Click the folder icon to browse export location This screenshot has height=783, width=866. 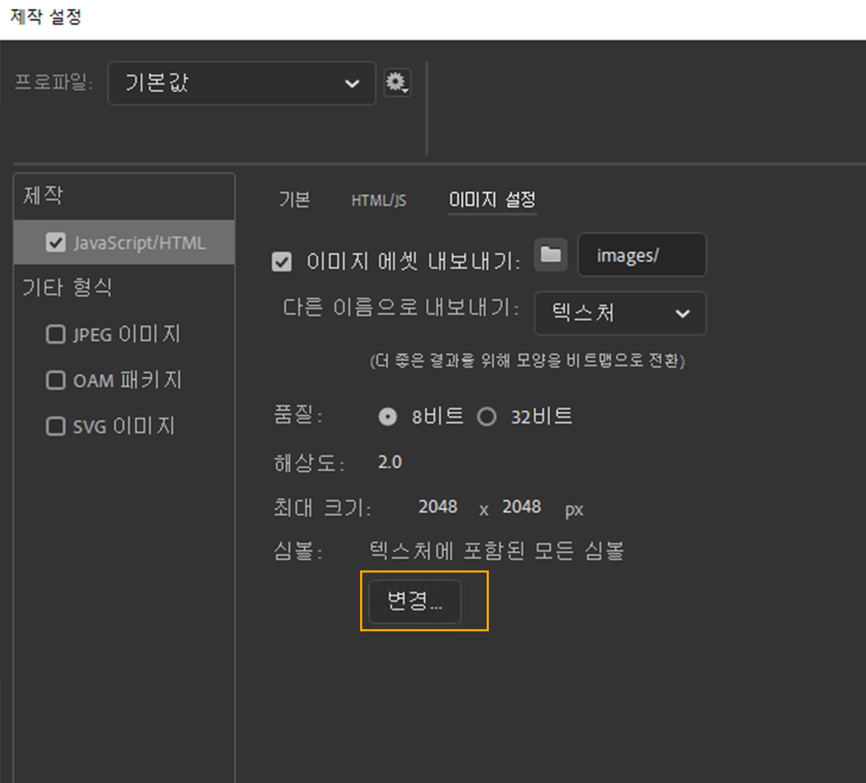click(x=551, y=255)
